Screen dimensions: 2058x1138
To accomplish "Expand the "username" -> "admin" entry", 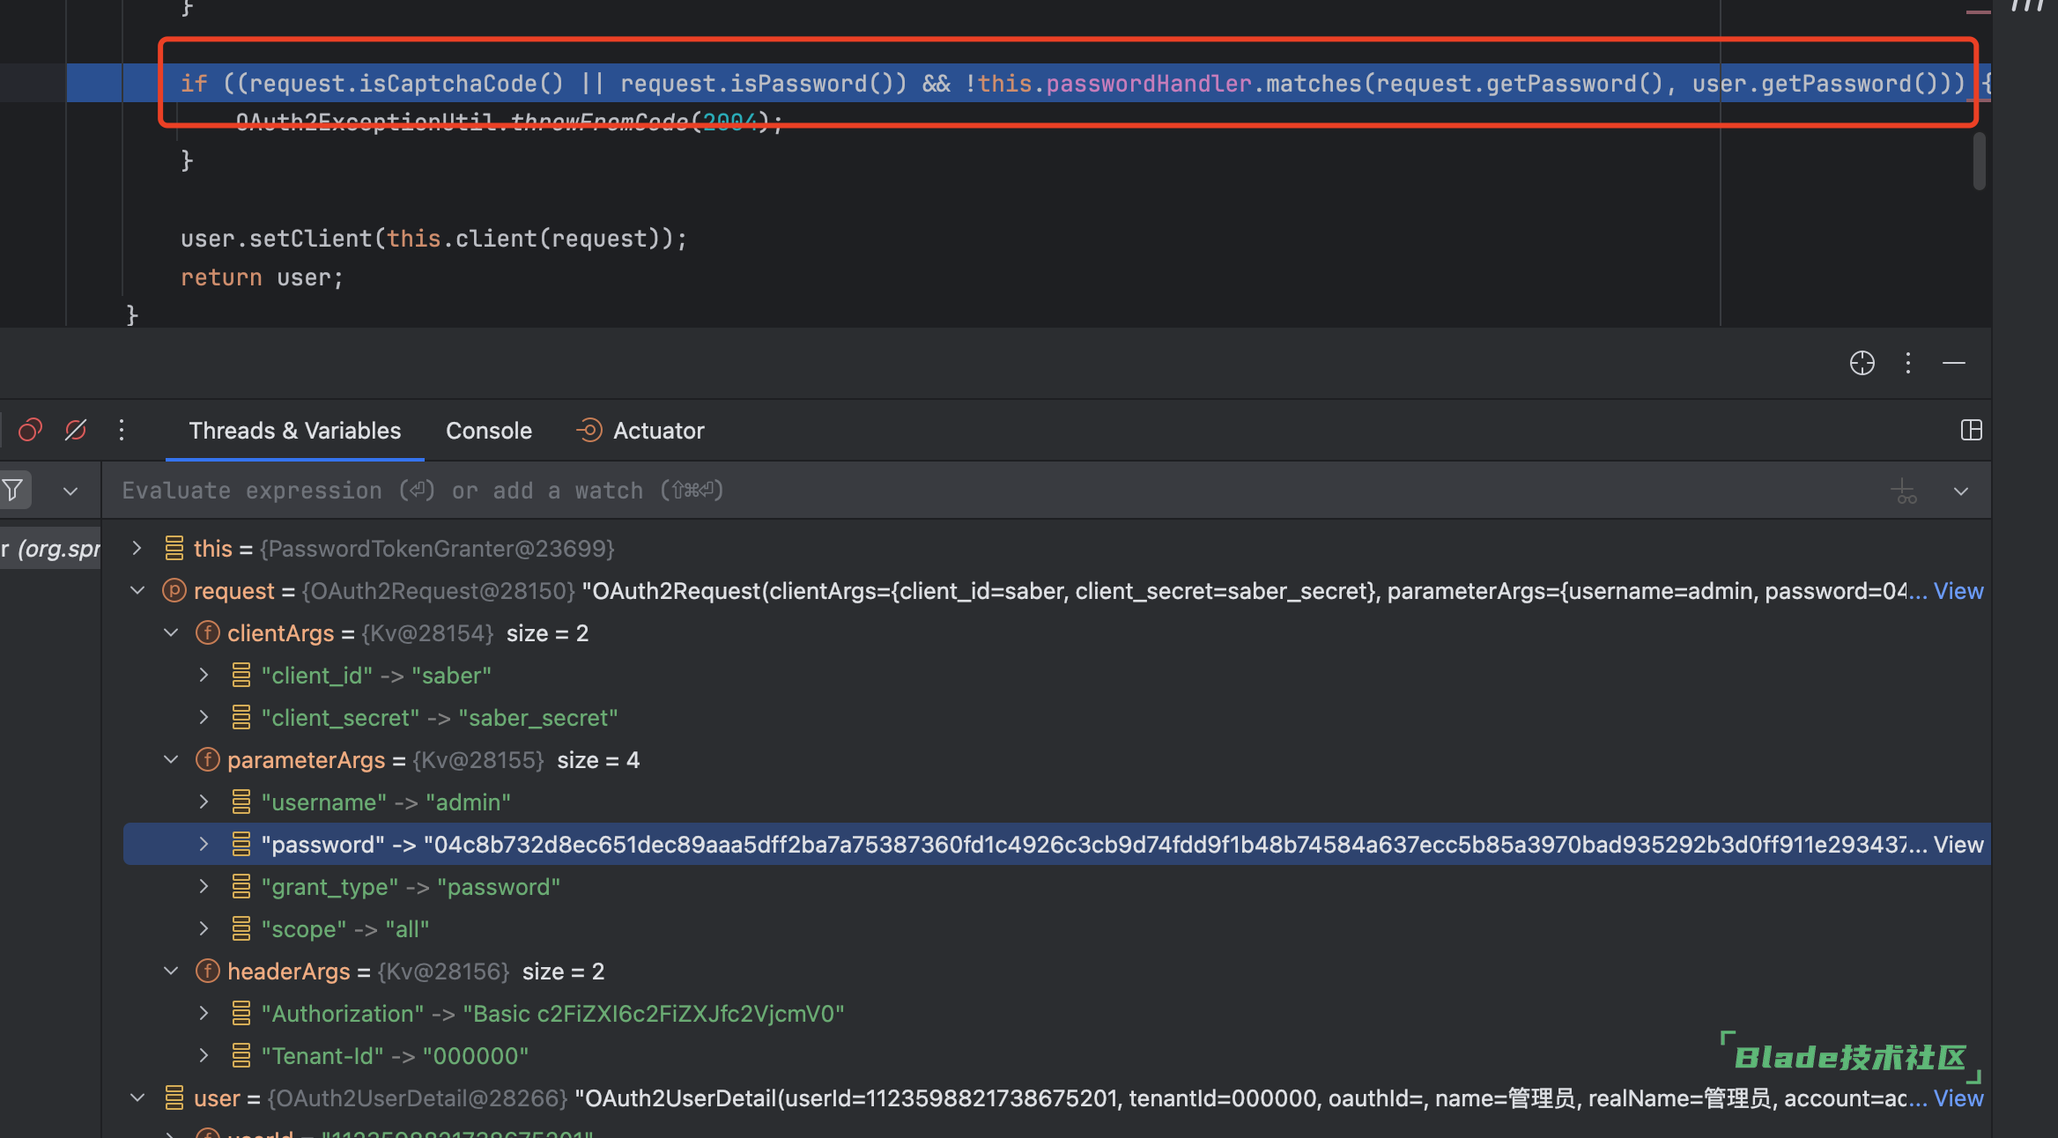I will (204, 802).
